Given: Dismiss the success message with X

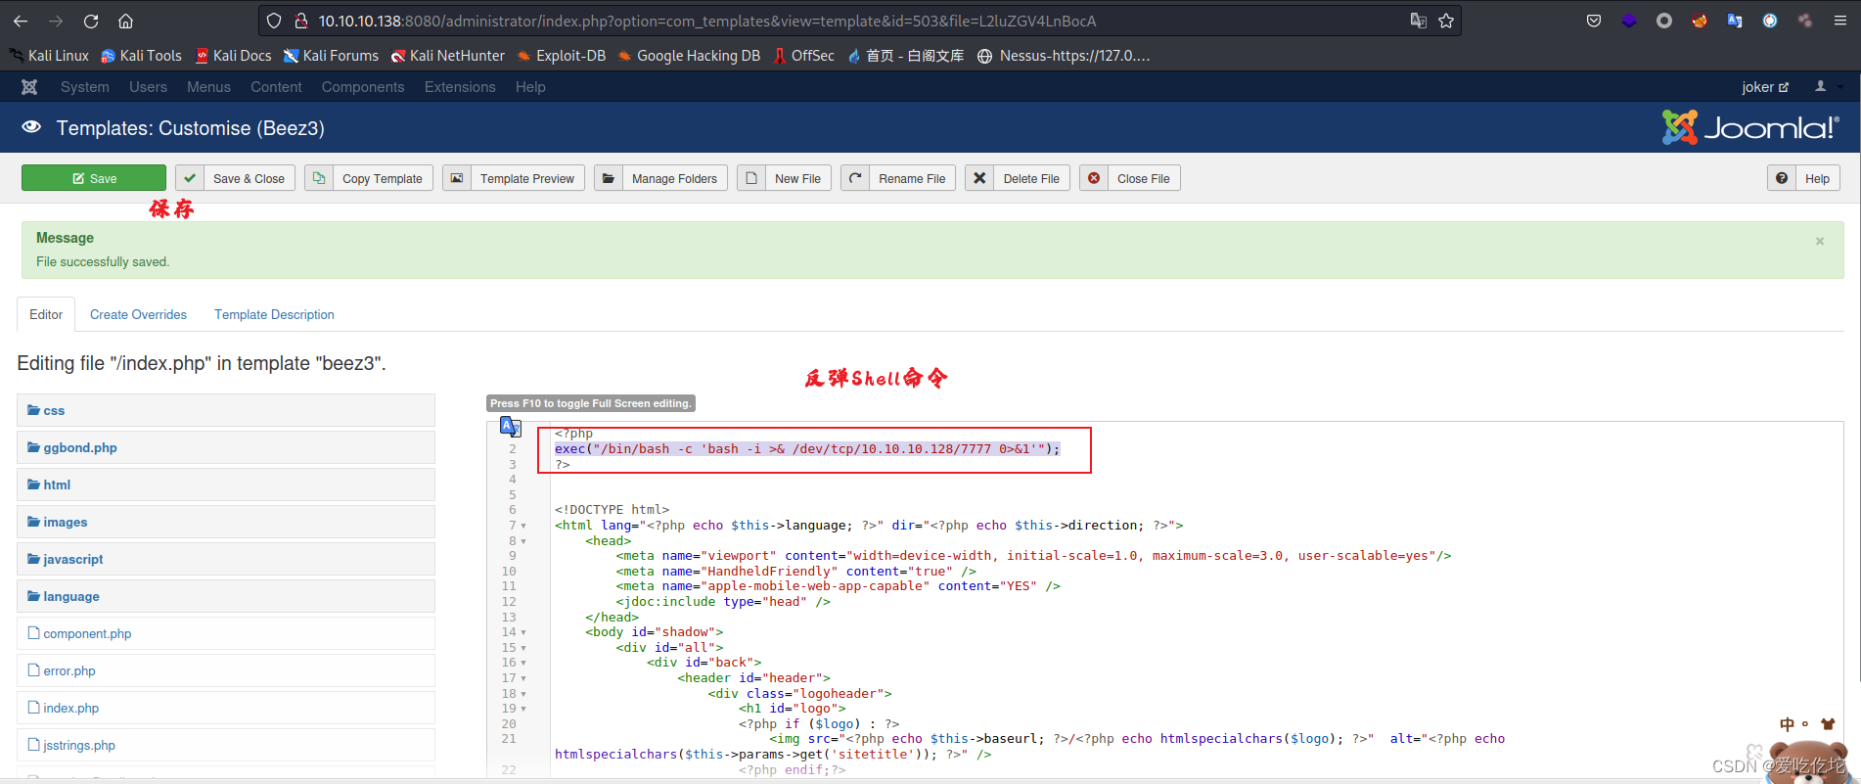Looking at the screenshot, I should point(1820,241).
